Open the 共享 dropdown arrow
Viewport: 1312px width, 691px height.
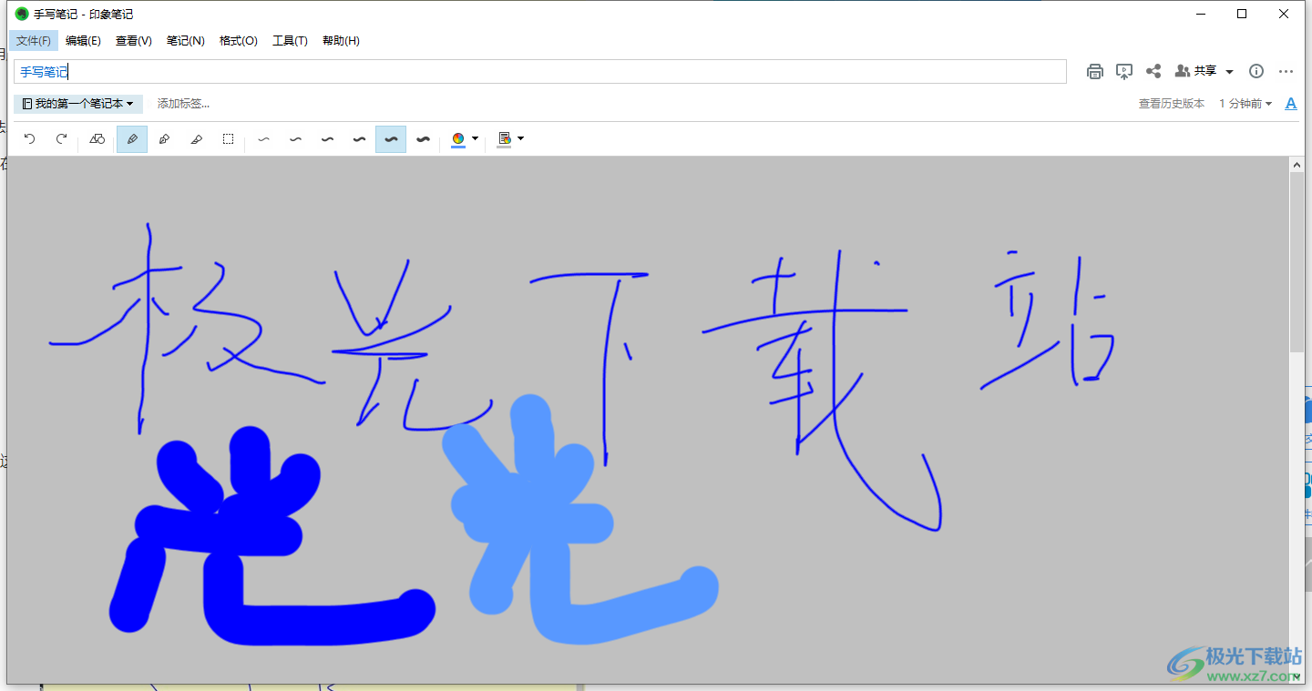(x=1229, y=71)
